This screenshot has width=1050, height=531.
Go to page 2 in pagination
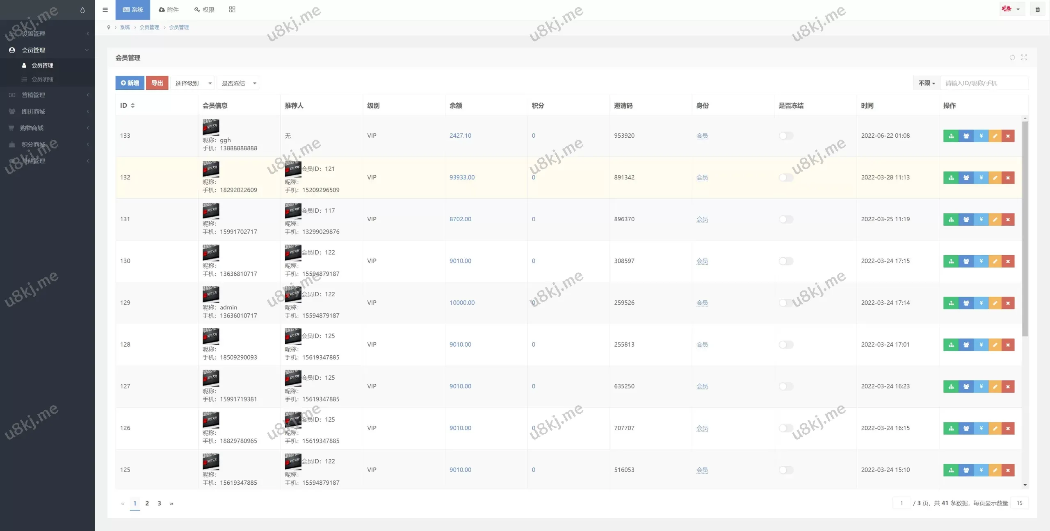pyautogui.click(x=147, y=504)
